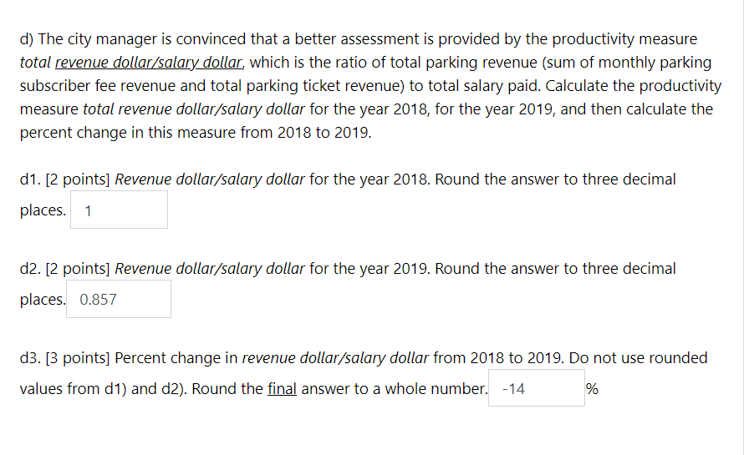This screenshot has width=744, height=455.
Task: Click the underlined "revenue dollar/salary dollar" text
Action: 149,63
